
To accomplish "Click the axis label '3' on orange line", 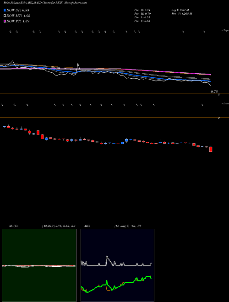I will click(219, 95).
